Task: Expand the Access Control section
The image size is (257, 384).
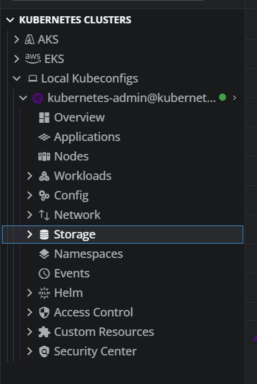Action: 30,313
